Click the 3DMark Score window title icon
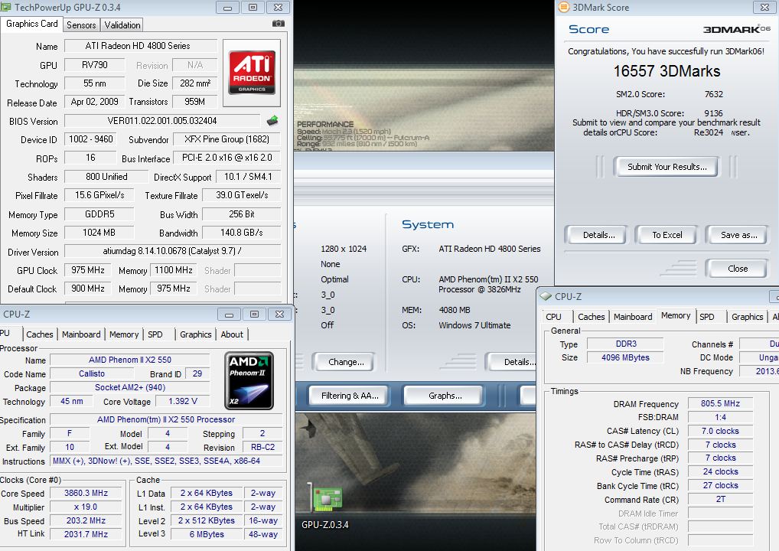 coord(563,7)
